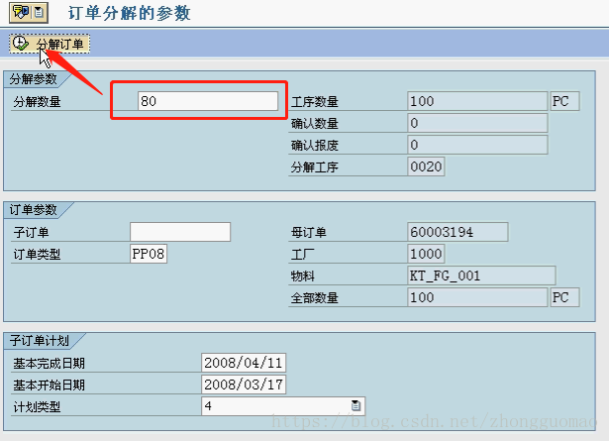
Task: Click the 子订单计划 group header
Action: pos(40,341)
